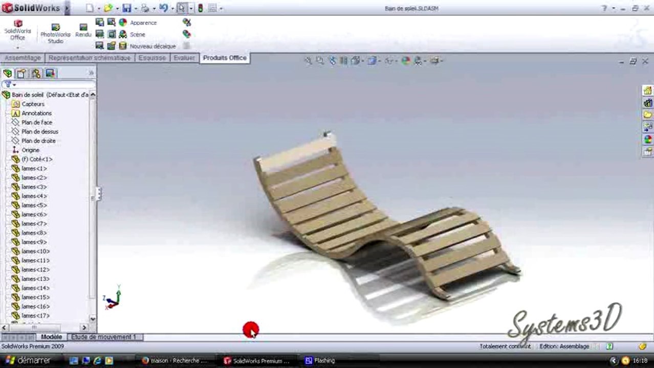This screenshot has width=654, height=368.
Task: Select the DimXpert manager tab icon
Action: (x=50, y=73)
